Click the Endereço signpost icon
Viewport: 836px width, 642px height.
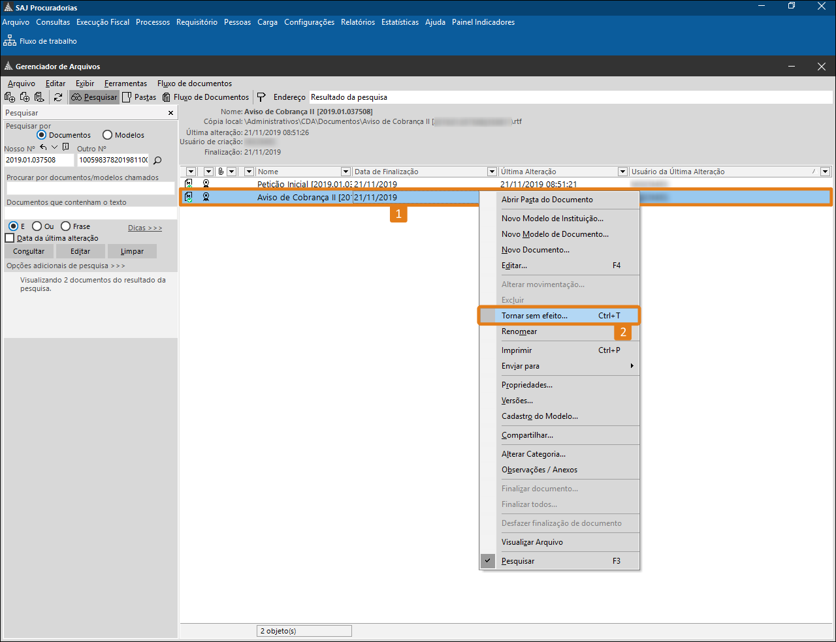261,97
